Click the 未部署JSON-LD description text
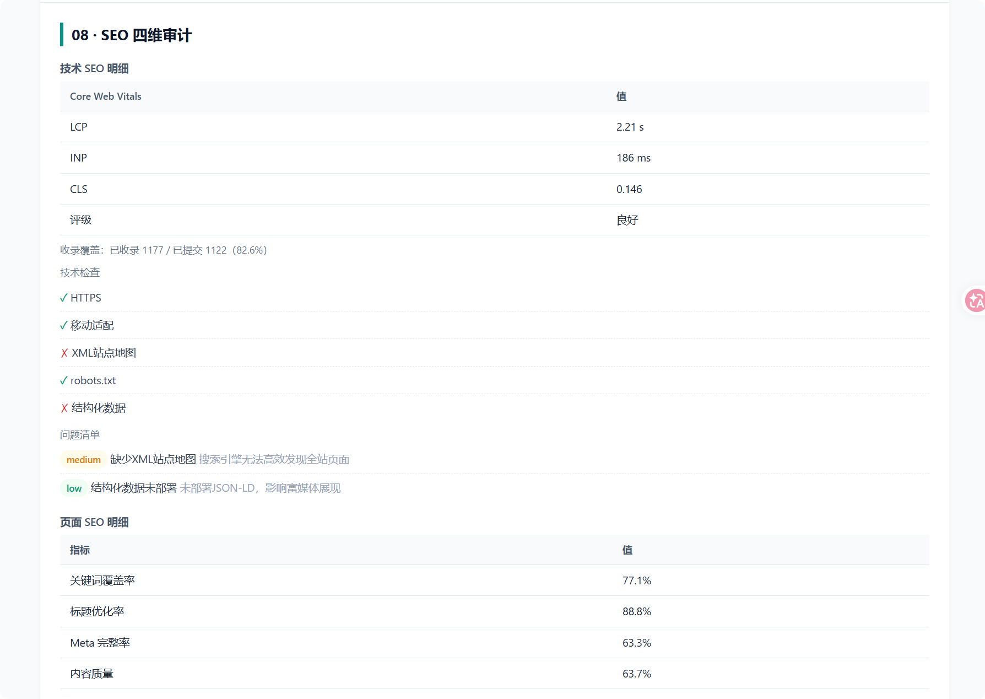The image size is (985, 699). (260, 488)
